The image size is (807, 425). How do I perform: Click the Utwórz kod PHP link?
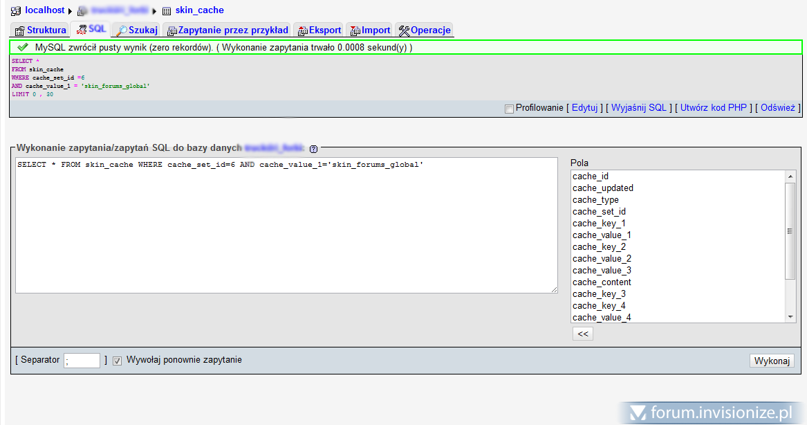714,108
